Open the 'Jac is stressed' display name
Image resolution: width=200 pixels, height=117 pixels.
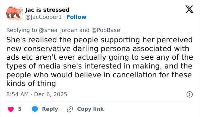tap(47, 10)
